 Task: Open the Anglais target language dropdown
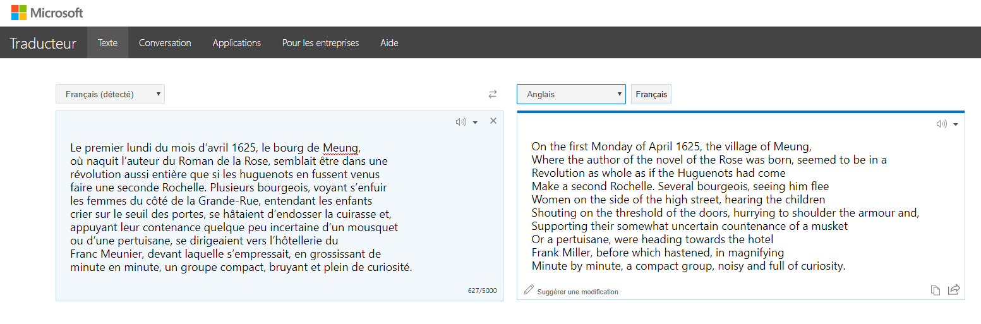[x=571, y=94]
